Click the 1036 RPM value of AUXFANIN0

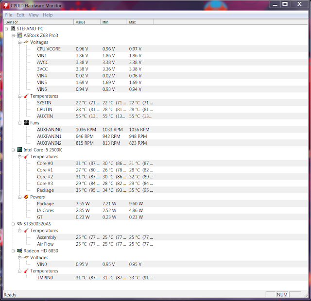click(x=86, y=130)
